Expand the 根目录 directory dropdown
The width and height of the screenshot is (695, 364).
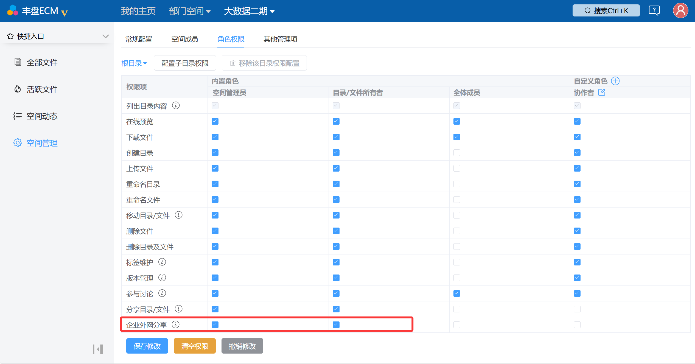point(134,63)
